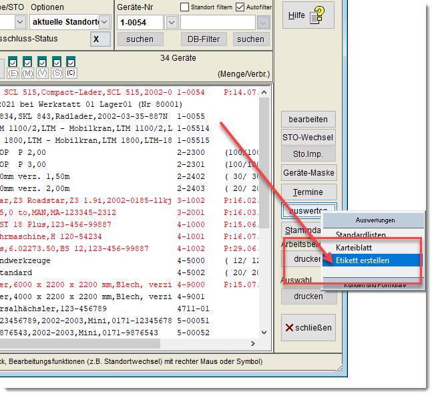
Task: Click into the Geräte-Nr input field
Action: pos(140,22)
